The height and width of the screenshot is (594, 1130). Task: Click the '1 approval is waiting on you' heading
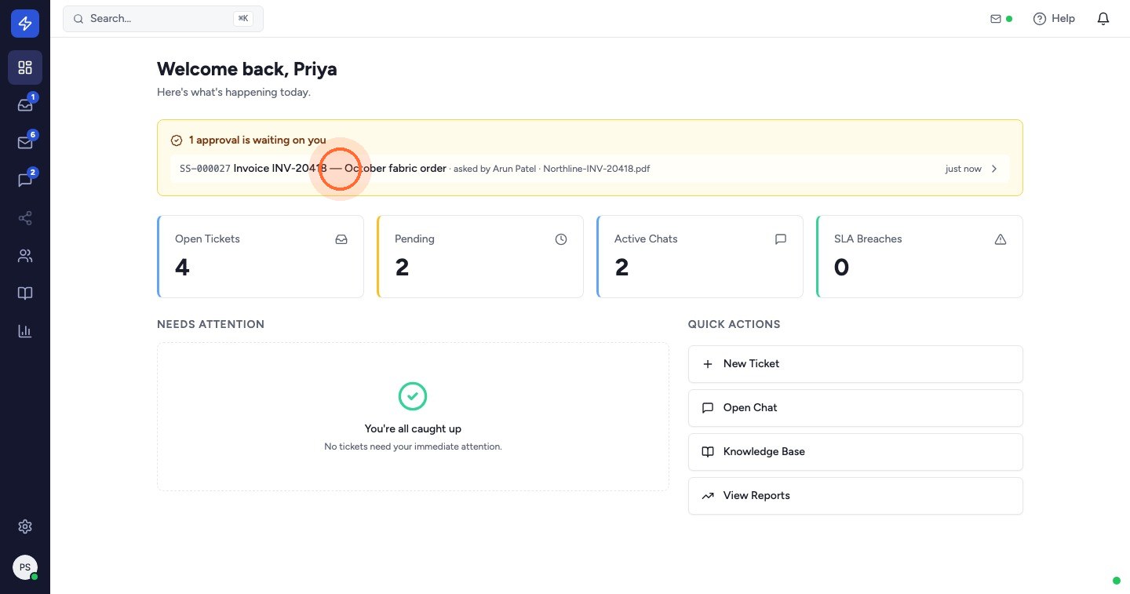pyautogui.click(x=257, y=140)
